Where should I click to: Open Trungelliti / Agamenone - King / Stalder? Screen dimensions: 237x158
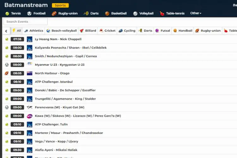(x=65, y=99)
